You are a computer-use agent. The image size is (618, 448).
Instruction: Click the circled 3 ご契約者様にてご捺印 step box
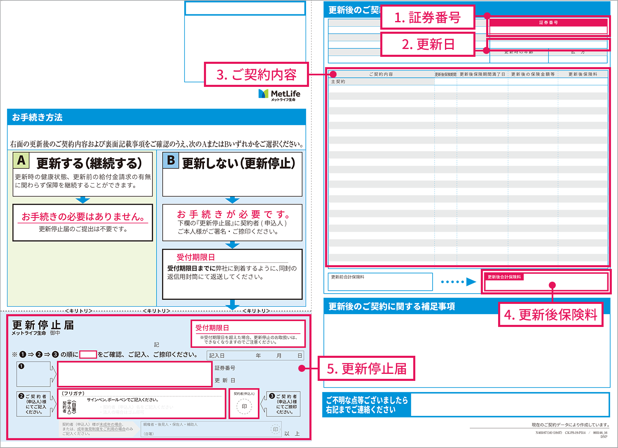click(283, 404)
